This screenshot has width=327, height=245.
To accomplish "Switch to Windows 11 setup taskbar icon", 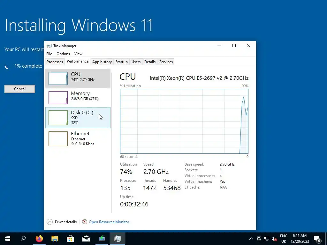I will [x=102, y=239].
